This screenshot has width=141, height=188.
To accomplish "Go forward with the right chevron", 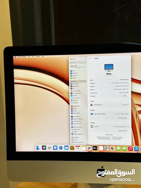I will [92, 58].
